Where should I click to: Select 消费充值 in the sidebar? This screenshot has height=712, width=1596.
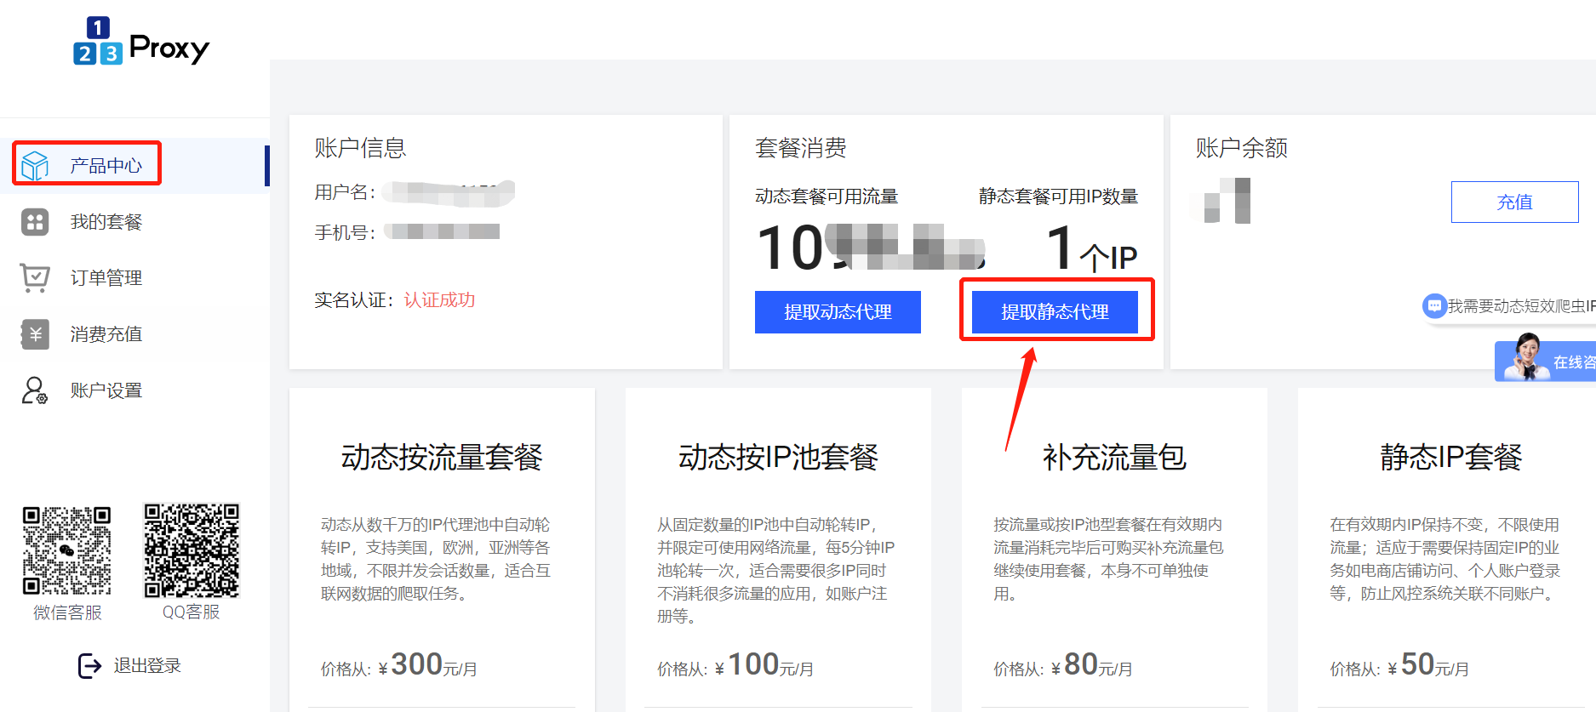pos(106,334)
